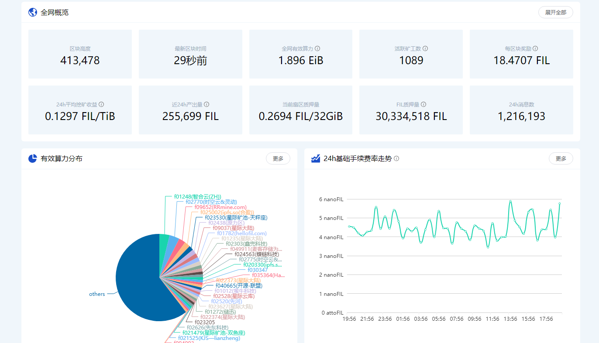Click the 1089 active miners value
This screenshot has width=599, height=343.
[411, 60]
